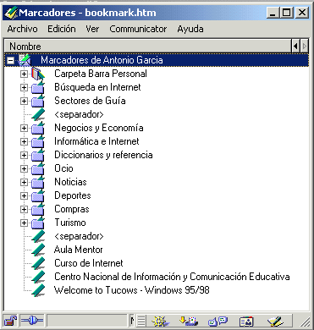Select Carpeta Barra Personal
314x330 pixels.
pyautogui.click(x=101, y=74)
